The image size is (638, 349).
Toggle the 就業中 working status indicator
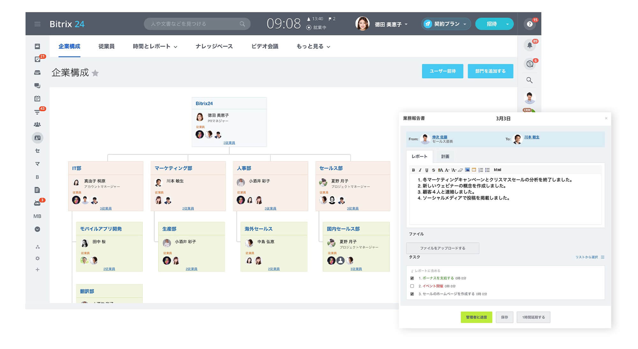[316, 28]
